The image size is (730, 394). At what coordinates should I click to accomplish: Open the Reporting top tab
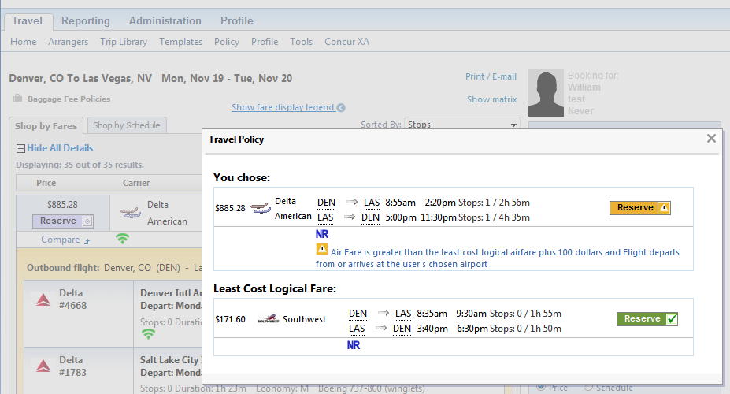pos(86,21)
